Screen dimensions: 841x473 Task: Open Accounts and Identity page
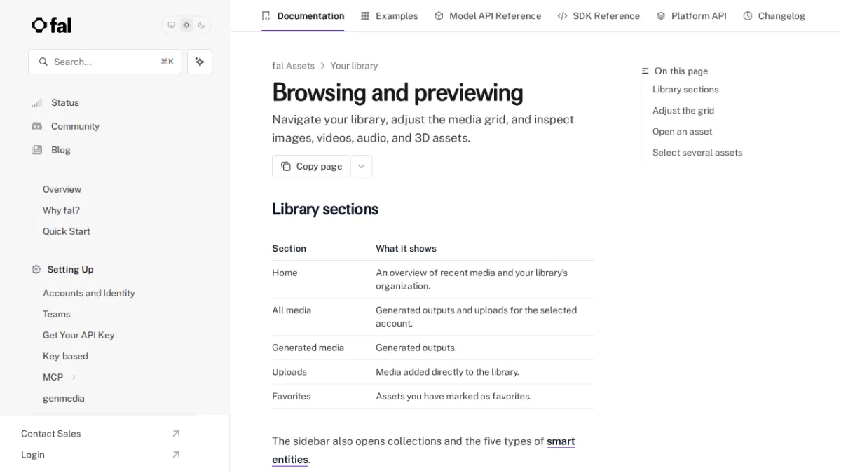point(89,293)
